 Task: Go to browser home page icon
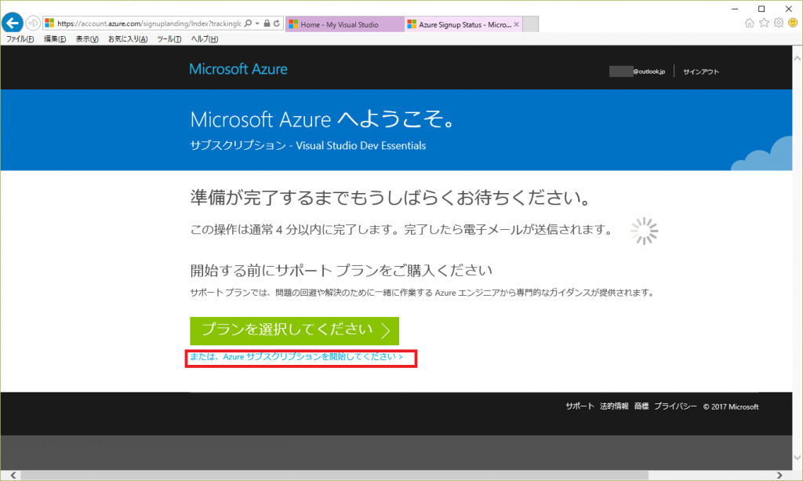point(749,23)
